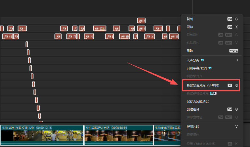The width and height of the screenshot is (250, 147).
Task: Click the 限免 badge on 新建多机位片段
Action: pos(213,93)
